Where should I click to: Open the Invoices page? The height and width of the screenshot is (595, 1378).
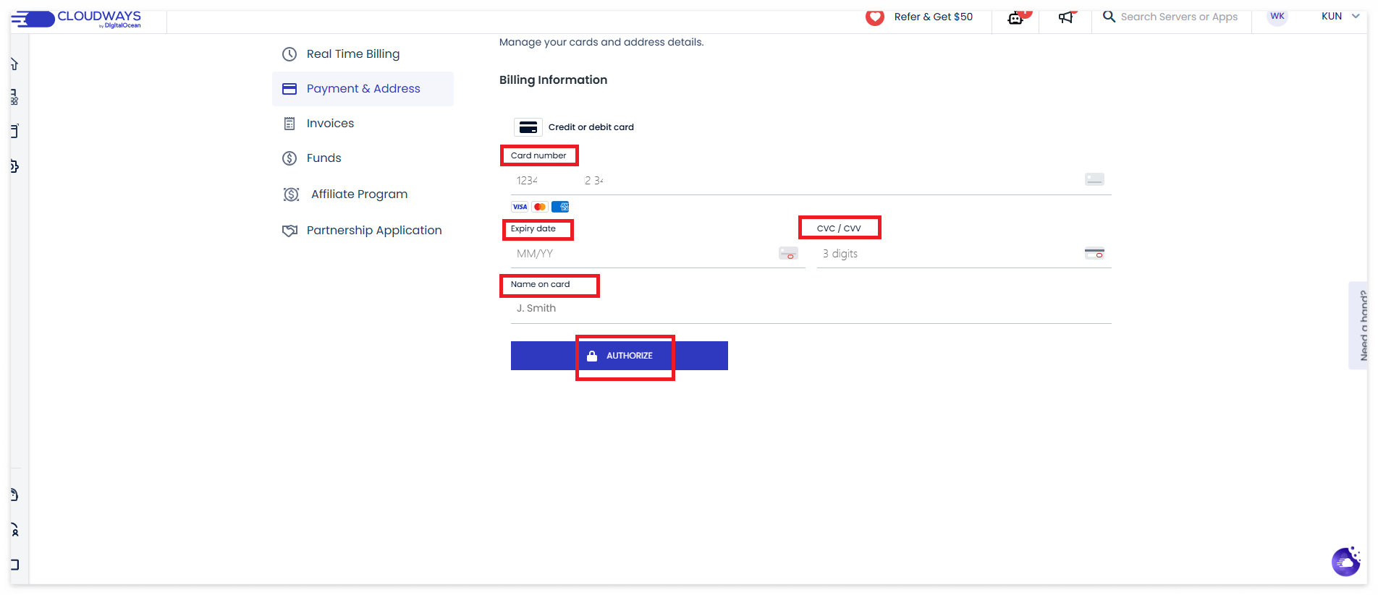pos(330,124)
